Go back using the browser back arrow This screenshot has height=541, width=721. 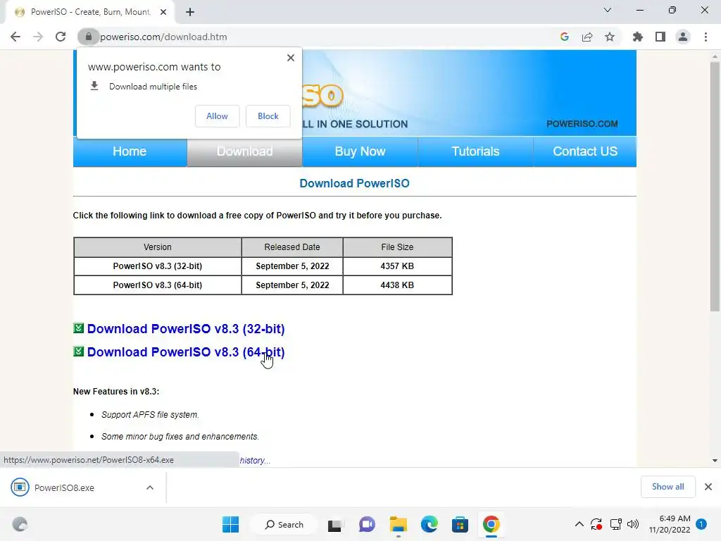15,37
